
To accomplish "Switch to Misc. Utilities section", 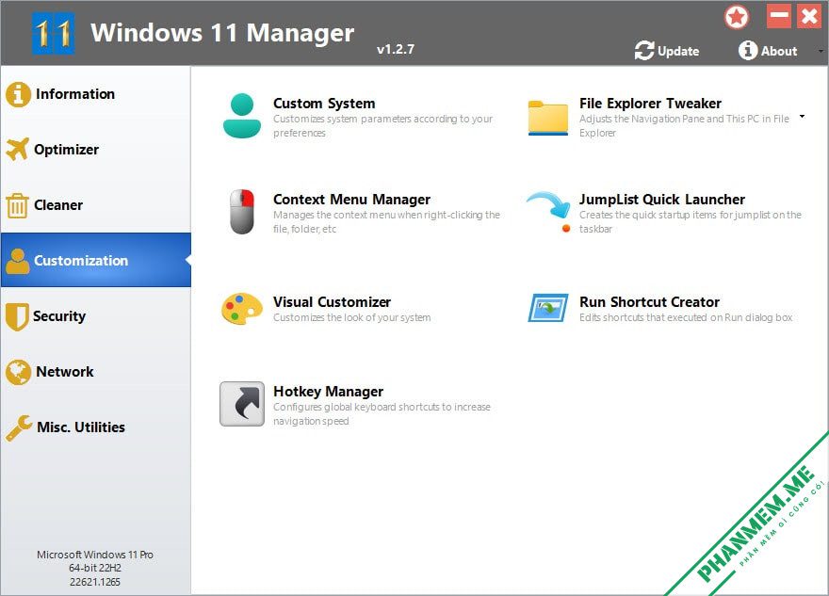I will (x=96, y=427).
